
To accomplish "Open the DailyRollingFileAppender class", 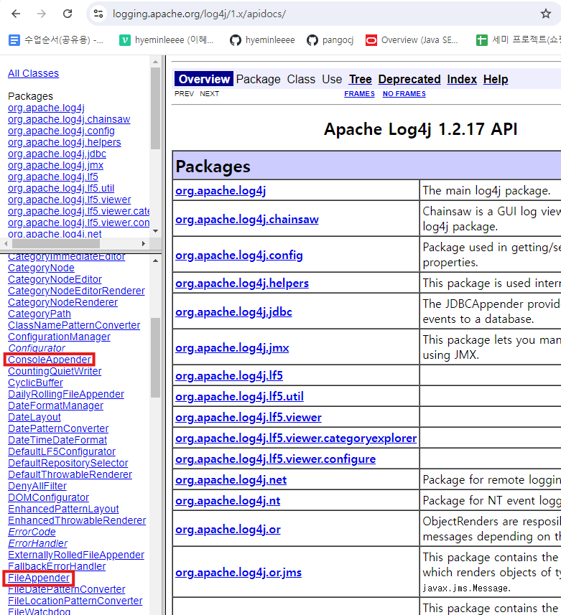I will pos(66,394).
